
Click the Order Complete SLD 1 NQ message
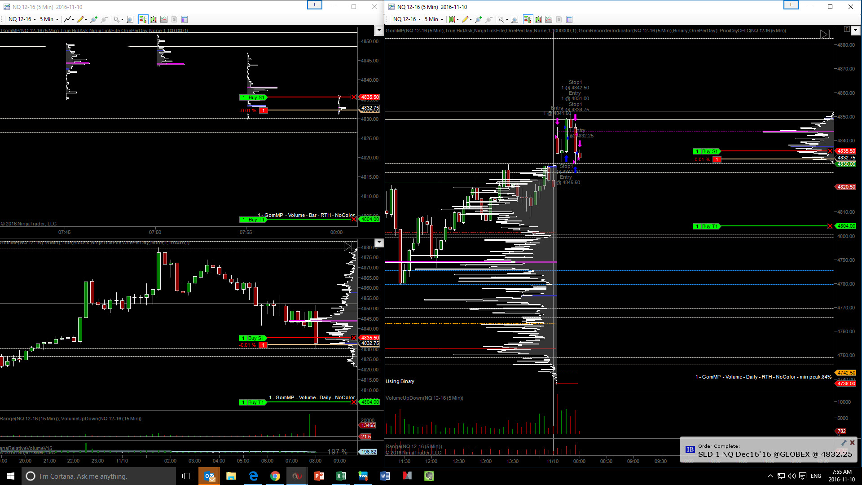pos(775,454)
